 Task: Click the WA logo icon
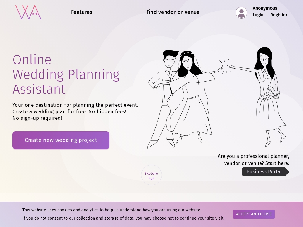coord(28,12)
